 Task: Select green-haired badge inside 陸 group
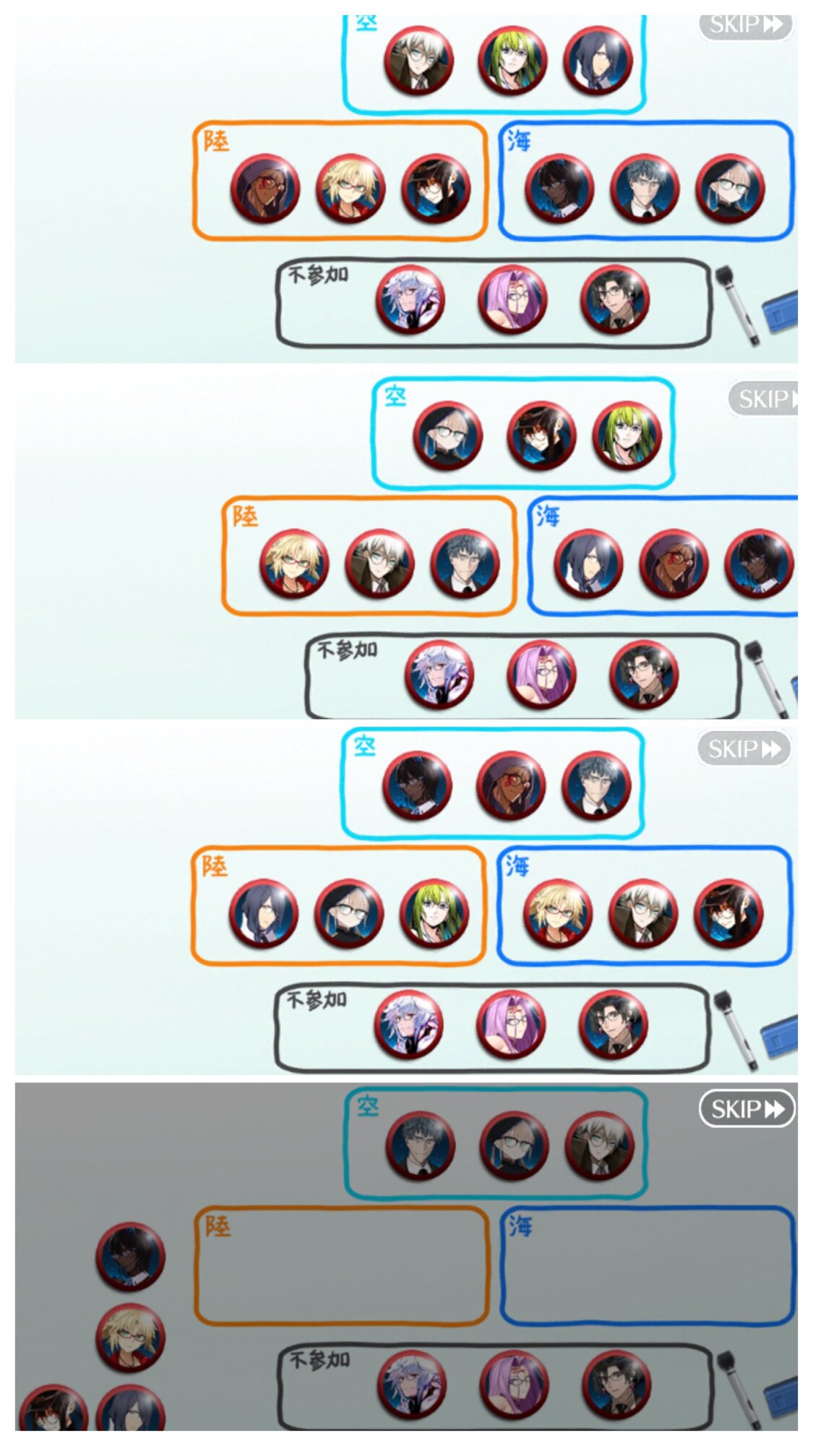(434, 914)
